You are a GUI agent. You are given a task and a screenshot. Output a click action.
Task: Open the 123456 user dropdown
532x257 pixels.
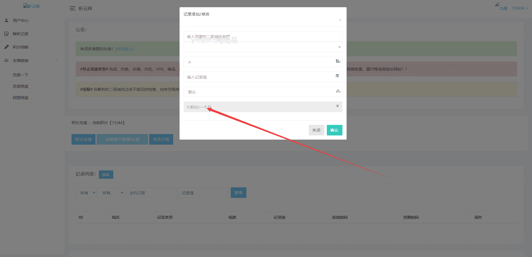tap(520, 8)
